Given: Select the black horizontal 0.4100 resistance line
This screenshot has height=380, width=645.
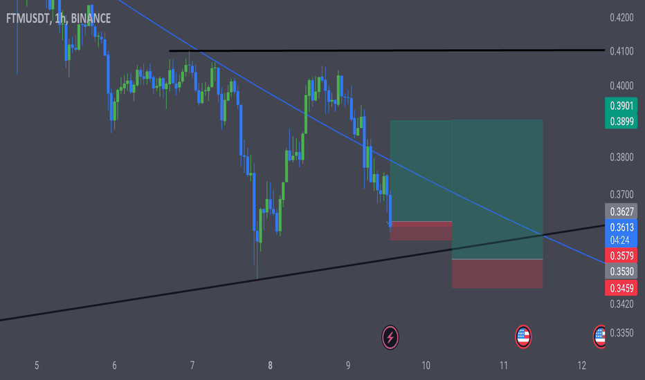Looking at the screenshot, I should click(x=387, y=50).
